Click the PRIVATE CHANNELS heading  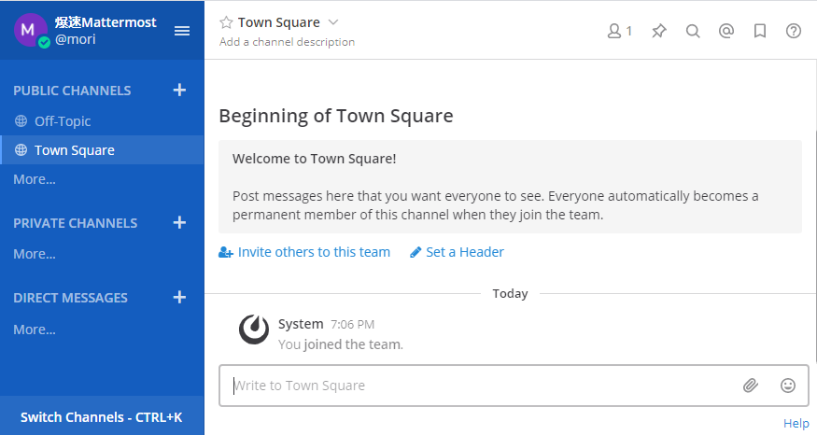coord(76,223)
